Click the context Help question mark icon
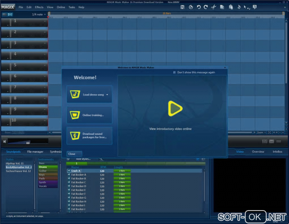289x224 pixels. coord(254,7)
